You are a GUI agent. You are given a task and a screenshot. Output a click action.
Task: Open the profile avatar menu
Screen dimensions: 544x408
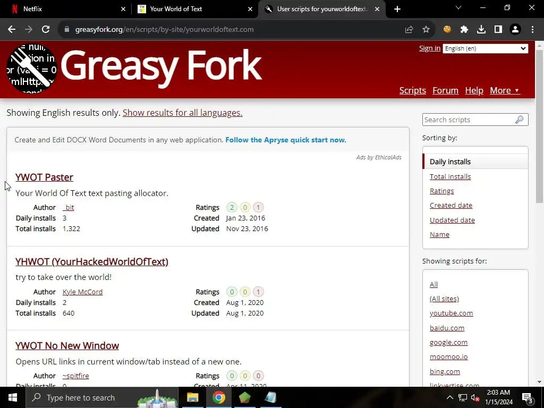pos(515,30)
